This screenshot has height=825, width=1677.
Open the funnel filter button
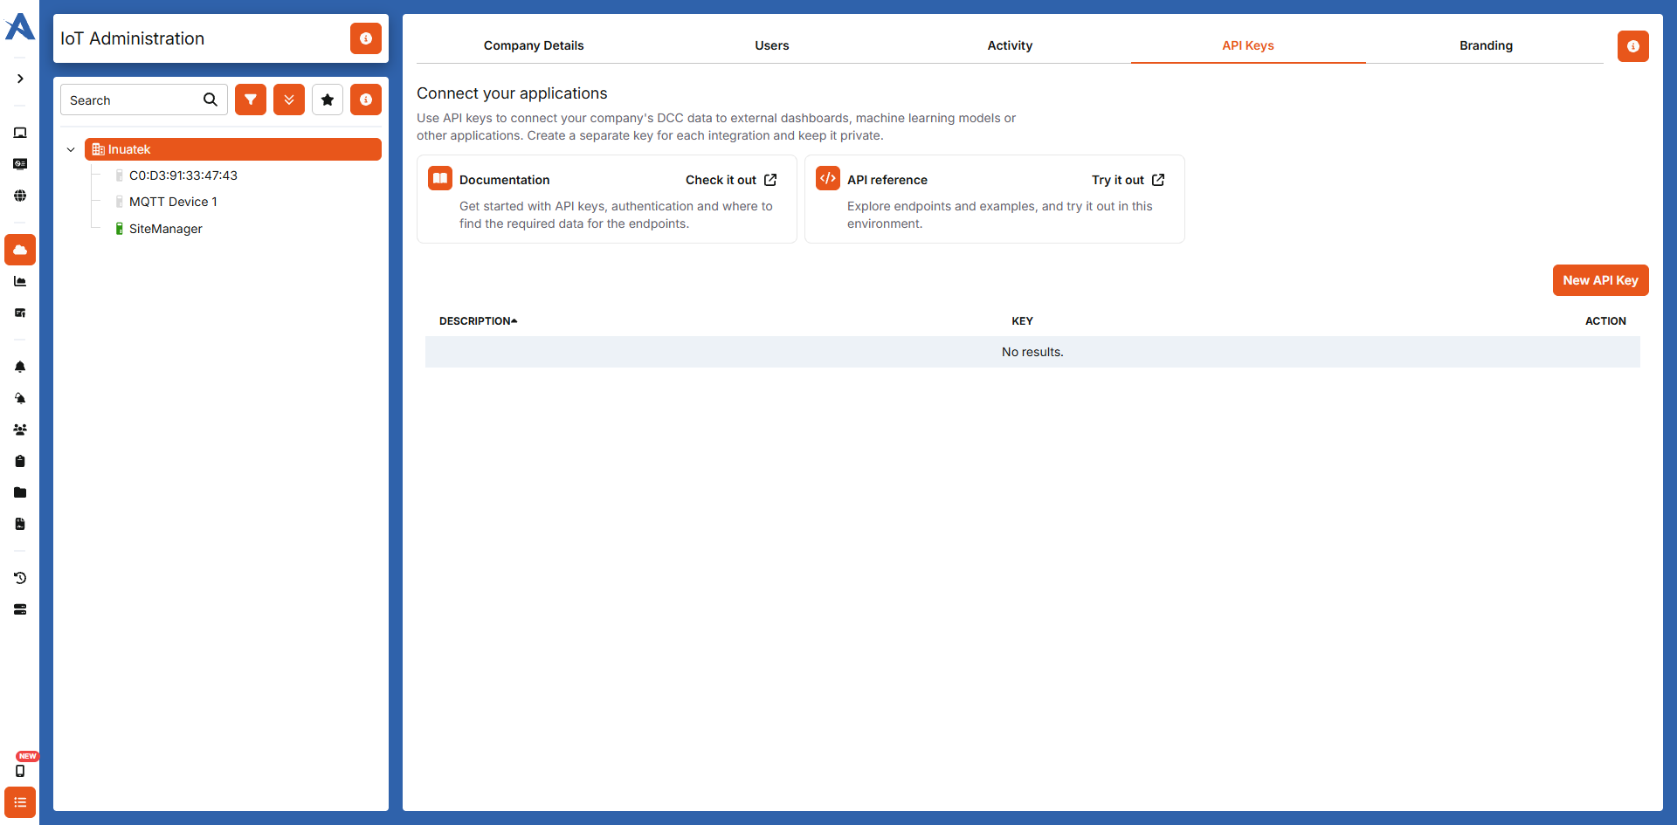[251, 100]
